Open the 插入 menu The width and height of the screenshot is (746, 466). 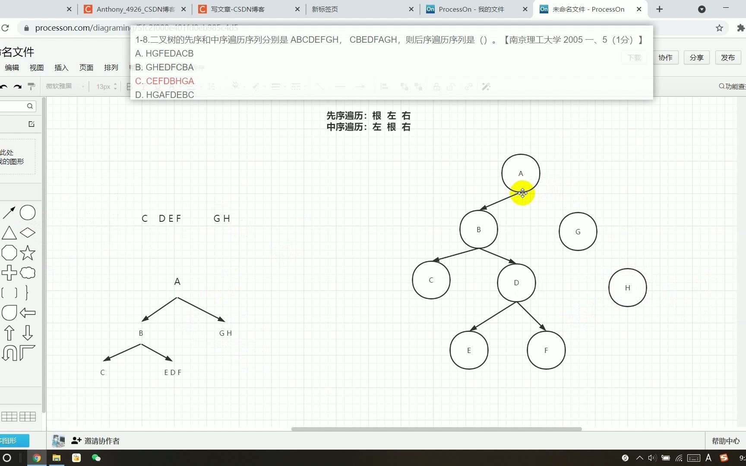[x=61, y=67]
